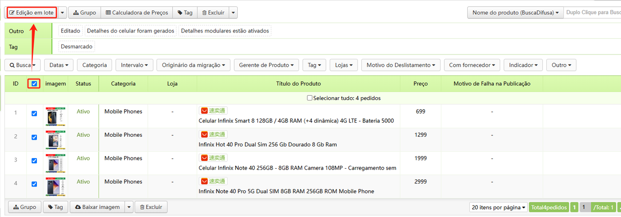621x217 pixels.
Task: Open the Busca filter dropdown
Action: [22, 65]
